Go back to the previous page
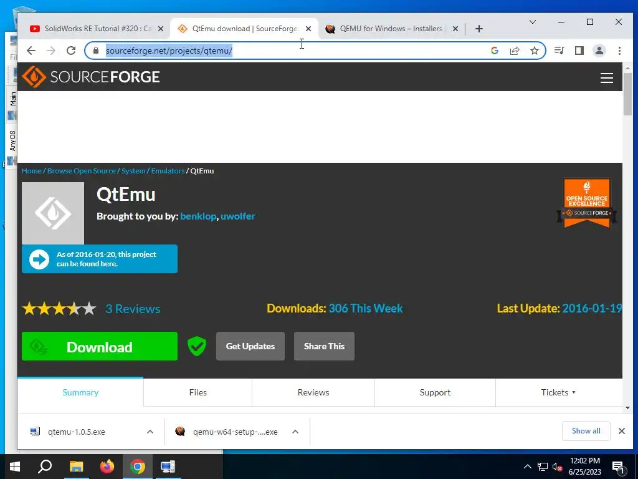This screenshot has width=638, height=479. click(31, 51)
